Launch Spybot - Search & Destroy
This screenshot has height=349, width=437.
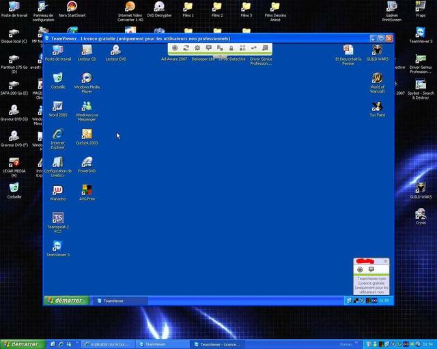(421, 89)
